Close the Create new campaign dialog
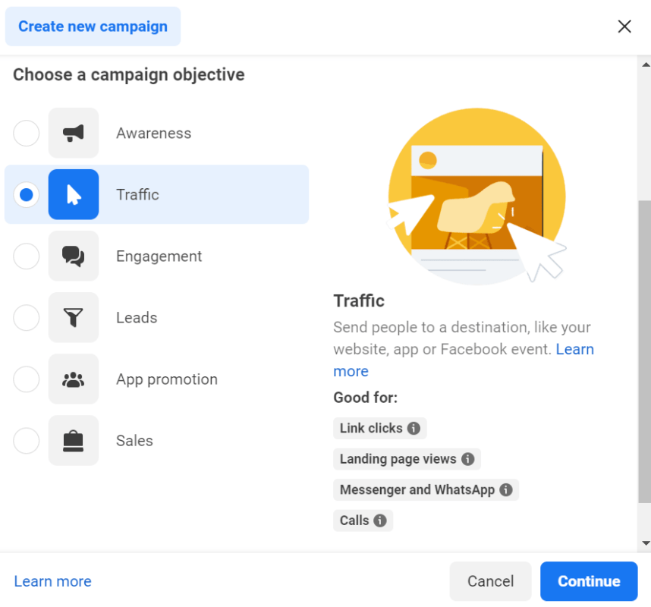 624,26
